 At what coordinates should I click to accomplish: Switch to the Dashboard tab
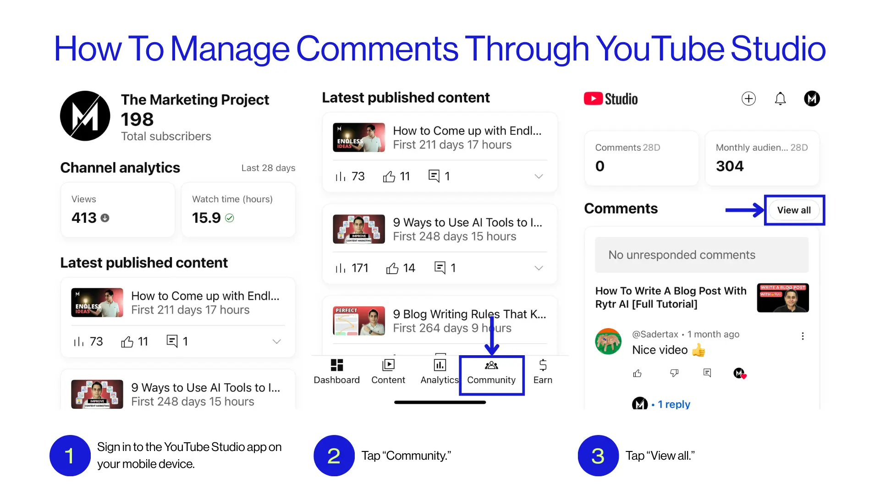coord(336,372)
